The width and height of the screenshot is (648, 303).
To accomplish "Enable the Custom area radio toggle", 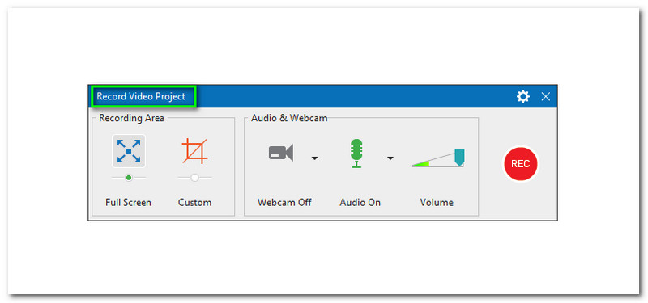I will coord(194,178).
